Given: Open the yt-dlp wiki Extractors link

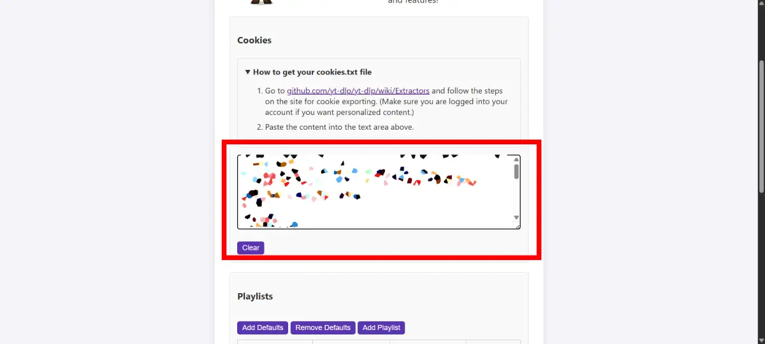Looking at the screenshot, I should click(358, 91).
